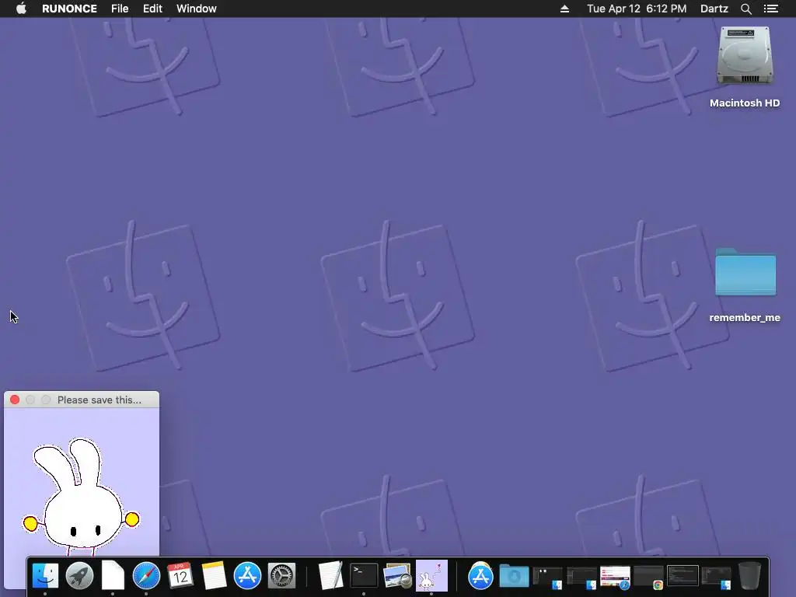This screenshot has width=796, height=597.
Task: Click the RUNONCE bunny icon in Dock
Action: (431, 576)
